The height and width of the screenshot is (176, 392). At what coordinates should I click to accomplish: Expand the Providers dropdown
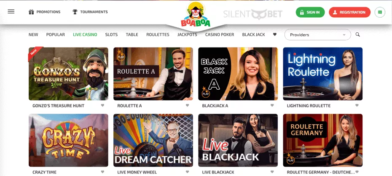317,35
